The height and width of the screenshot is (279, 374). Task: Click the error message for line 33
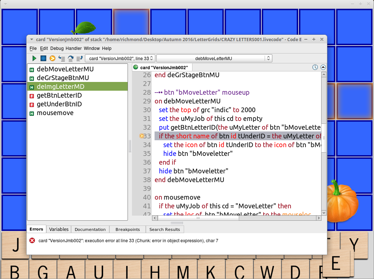(x=128, y=241)
